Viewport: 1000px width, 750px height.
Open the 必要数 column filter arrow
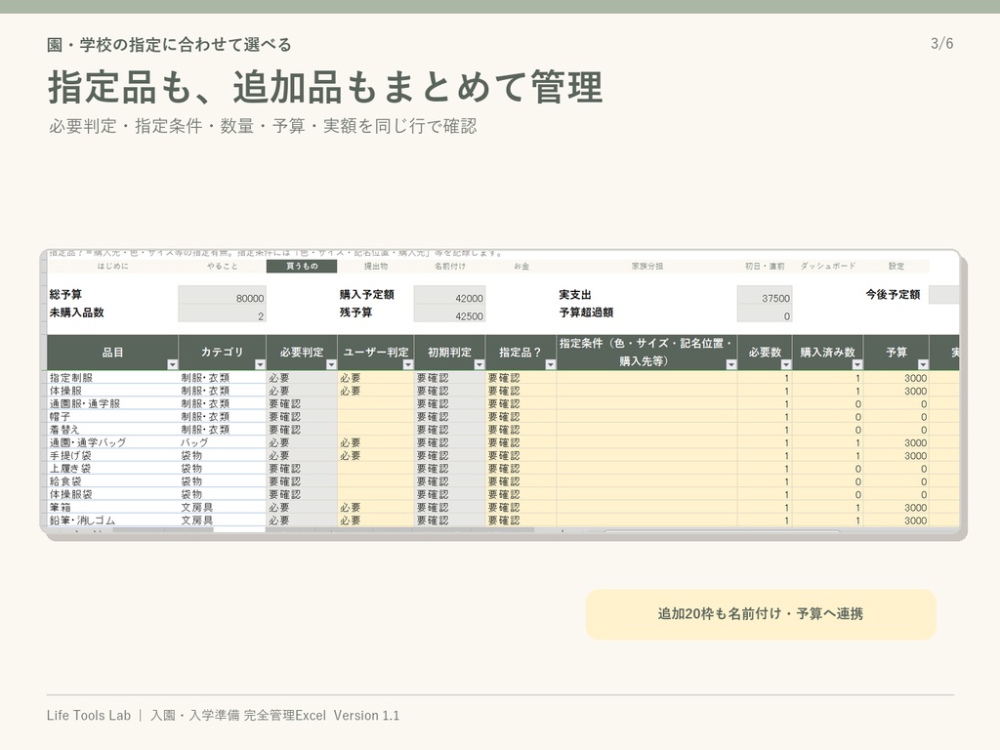coord(786,364)
